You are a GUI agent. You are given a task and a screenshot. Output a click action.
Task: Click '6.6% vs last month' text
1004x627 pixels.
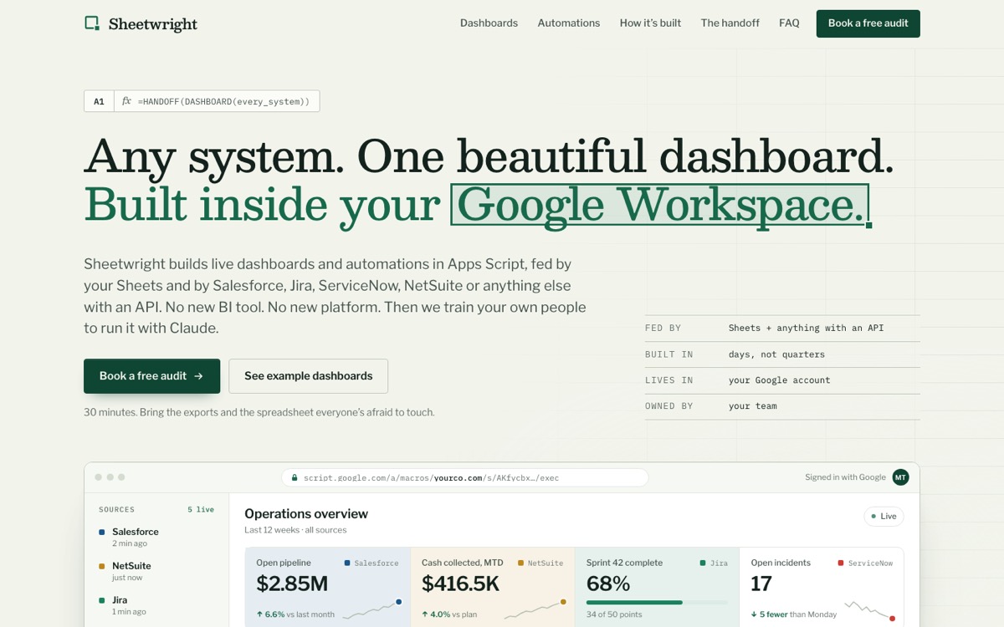pos(295,614)
